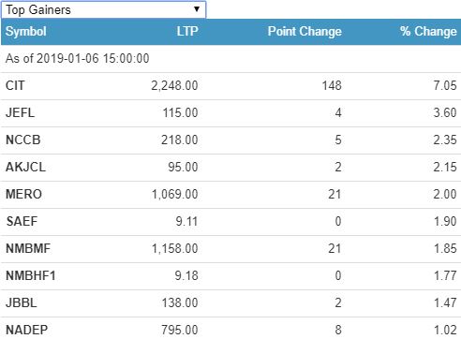This screenshot has height=339, width=461.
Task: Click the 1,158.00 LTP value for NMBMF
Action: (174, 248)
